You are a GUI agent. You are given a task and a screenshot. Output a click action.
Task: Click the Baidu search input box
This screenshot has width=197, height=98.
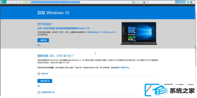pyautogui.click(x=159, y=2)
